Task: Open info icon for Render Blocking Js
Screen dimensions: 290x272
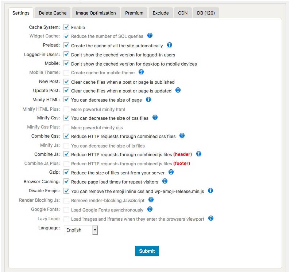Action: coord(151,200)
